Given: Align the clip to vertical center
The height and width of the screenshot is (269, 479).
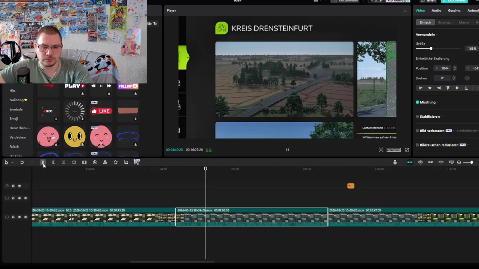Looking at the screenshot, I should [457, 88].
